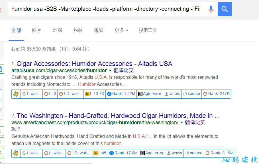
Task: Switch to the 图片 tab
Action: coord(37,30)
